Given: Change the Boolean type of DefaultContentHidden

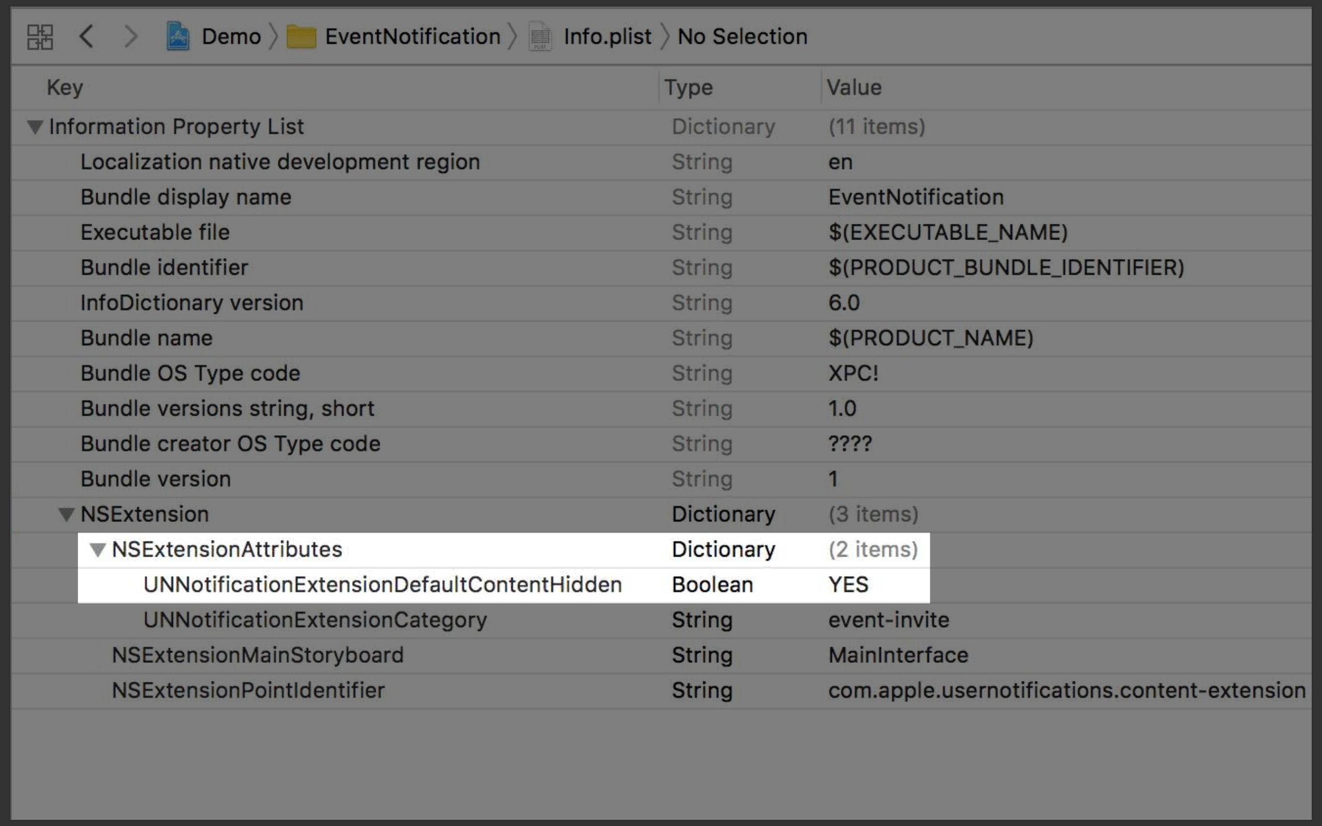Looking at the screenshot, I should [x=712, y=584].
